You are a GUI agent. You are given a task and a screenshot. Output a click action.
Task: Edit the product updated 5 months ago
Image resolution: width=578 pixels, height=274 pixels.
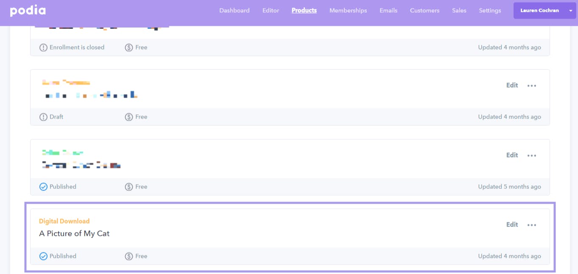512,155
